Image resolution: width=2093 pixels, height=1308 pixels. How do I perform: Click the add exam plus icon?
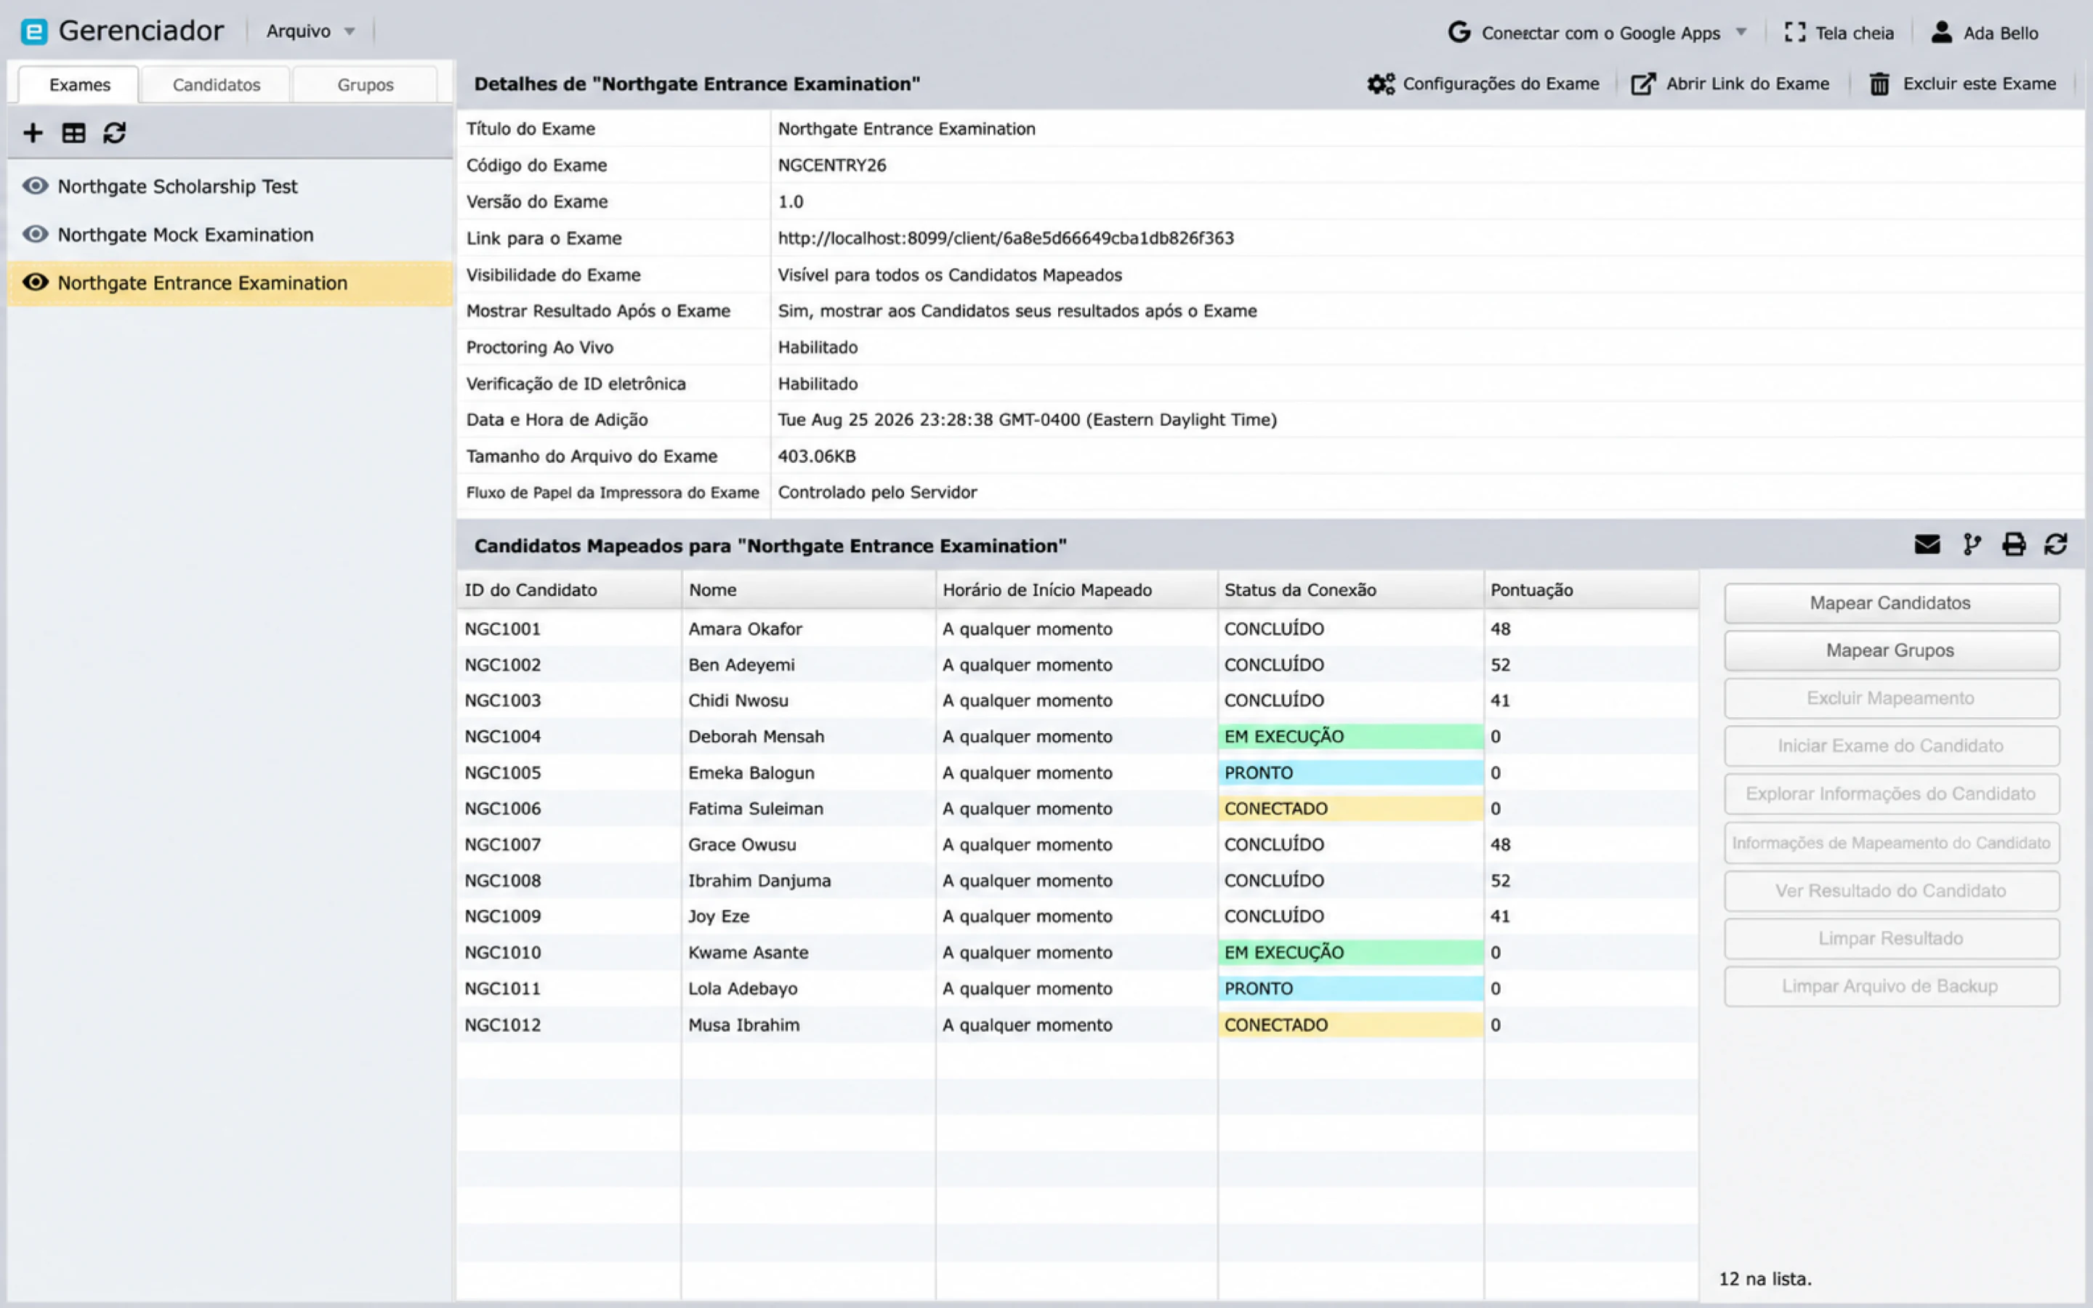pyautogui.click(x=33, y=132)
